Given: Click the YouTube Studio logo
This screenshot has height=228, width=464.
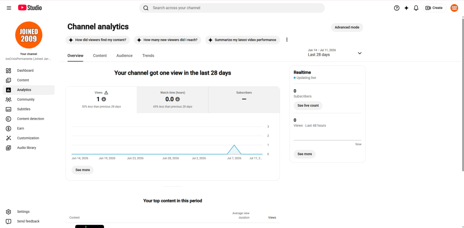Looking at the screenshot, I should 30,8.
